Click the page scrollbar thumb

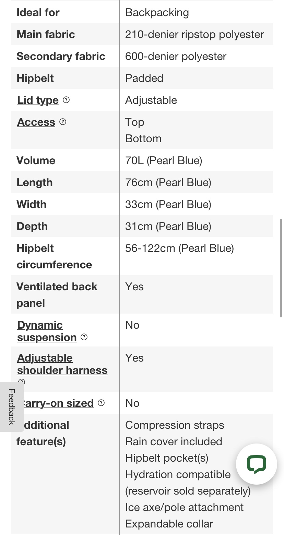click(281, 268)
